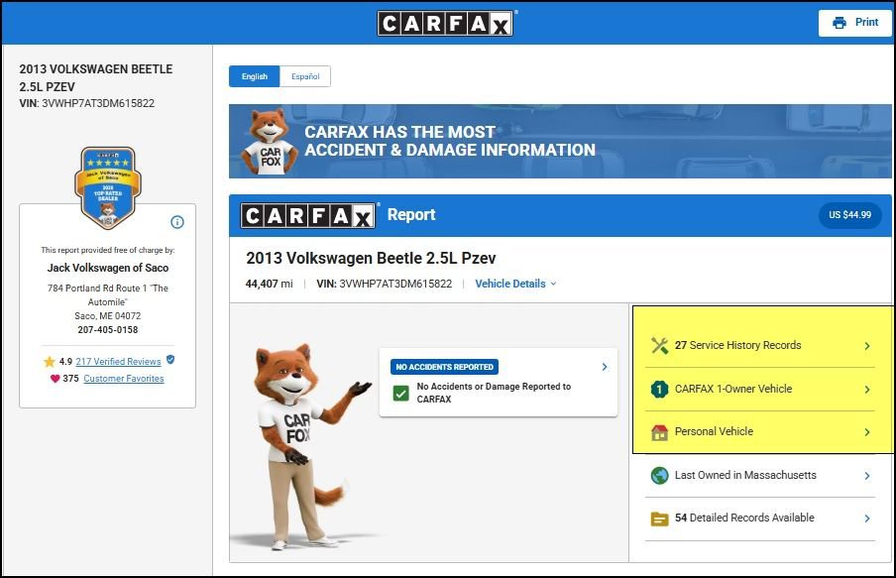This screenshot has width=896, height=578.
Task: Open Customer Favorites link
Action: 124,379
